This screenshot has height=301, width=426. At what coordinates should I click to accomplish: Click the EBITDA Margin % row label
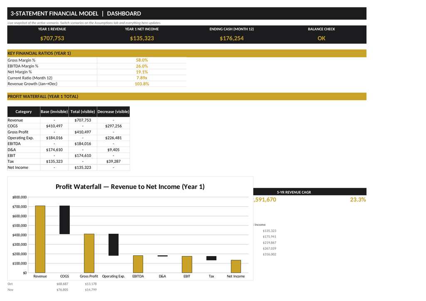pos(23,66)
